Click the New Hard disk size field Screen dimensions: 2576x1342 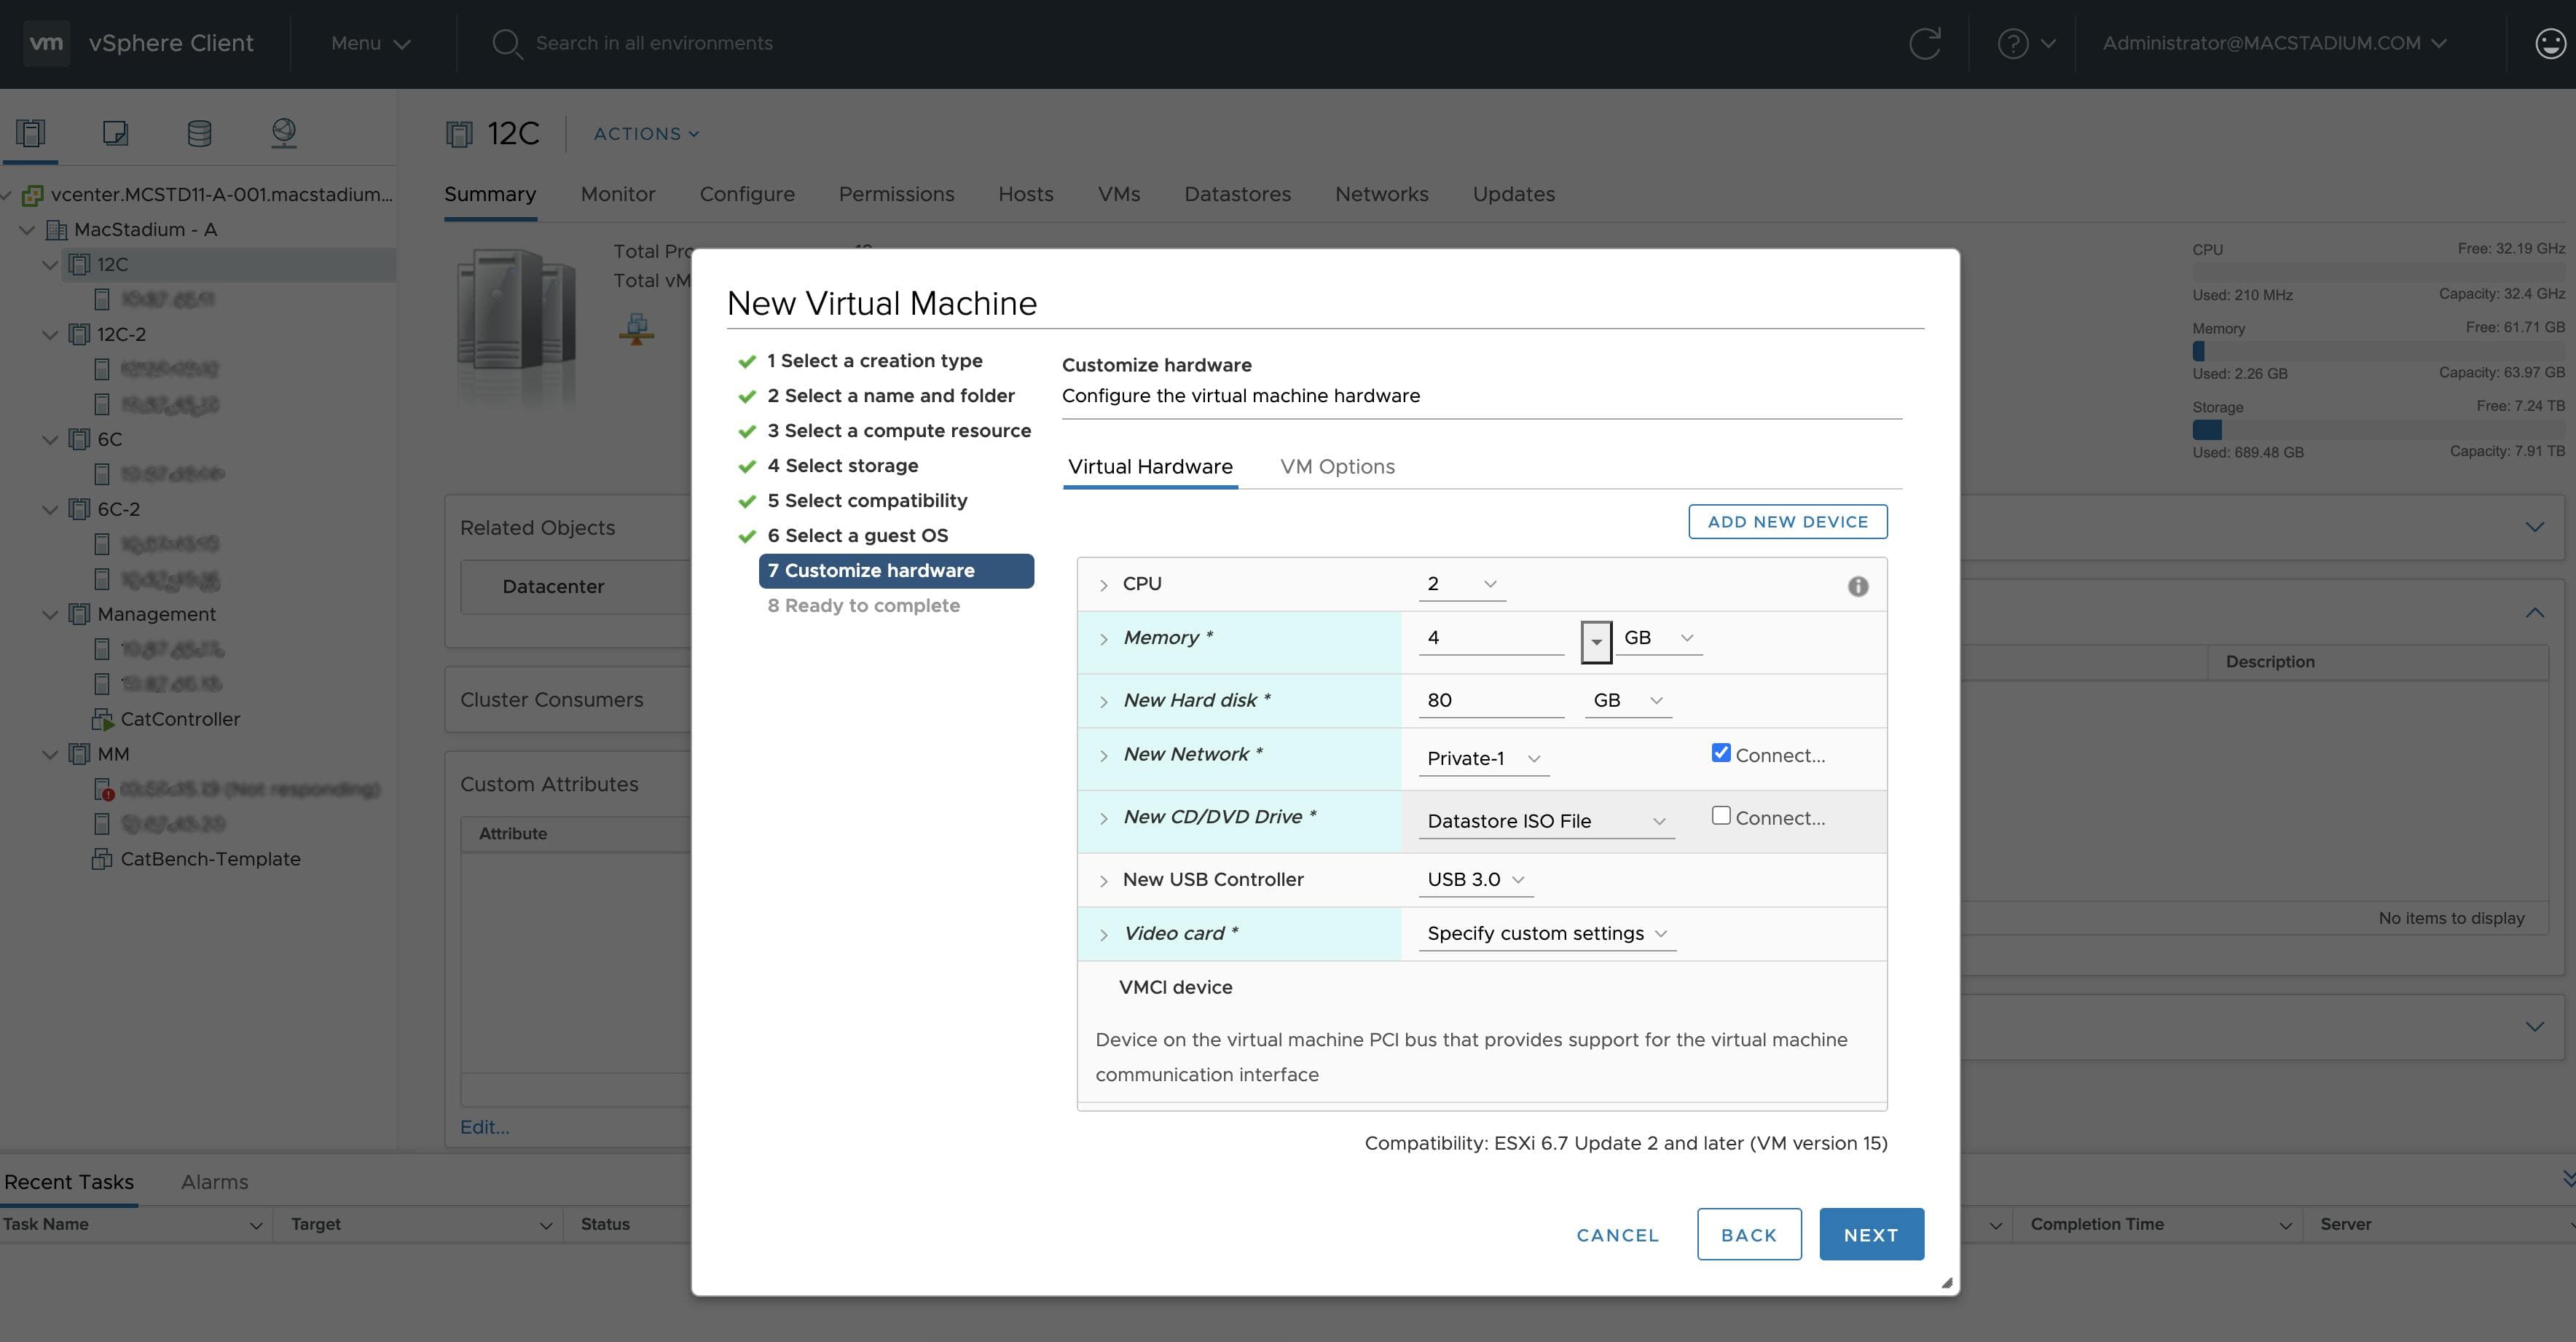1489,701
